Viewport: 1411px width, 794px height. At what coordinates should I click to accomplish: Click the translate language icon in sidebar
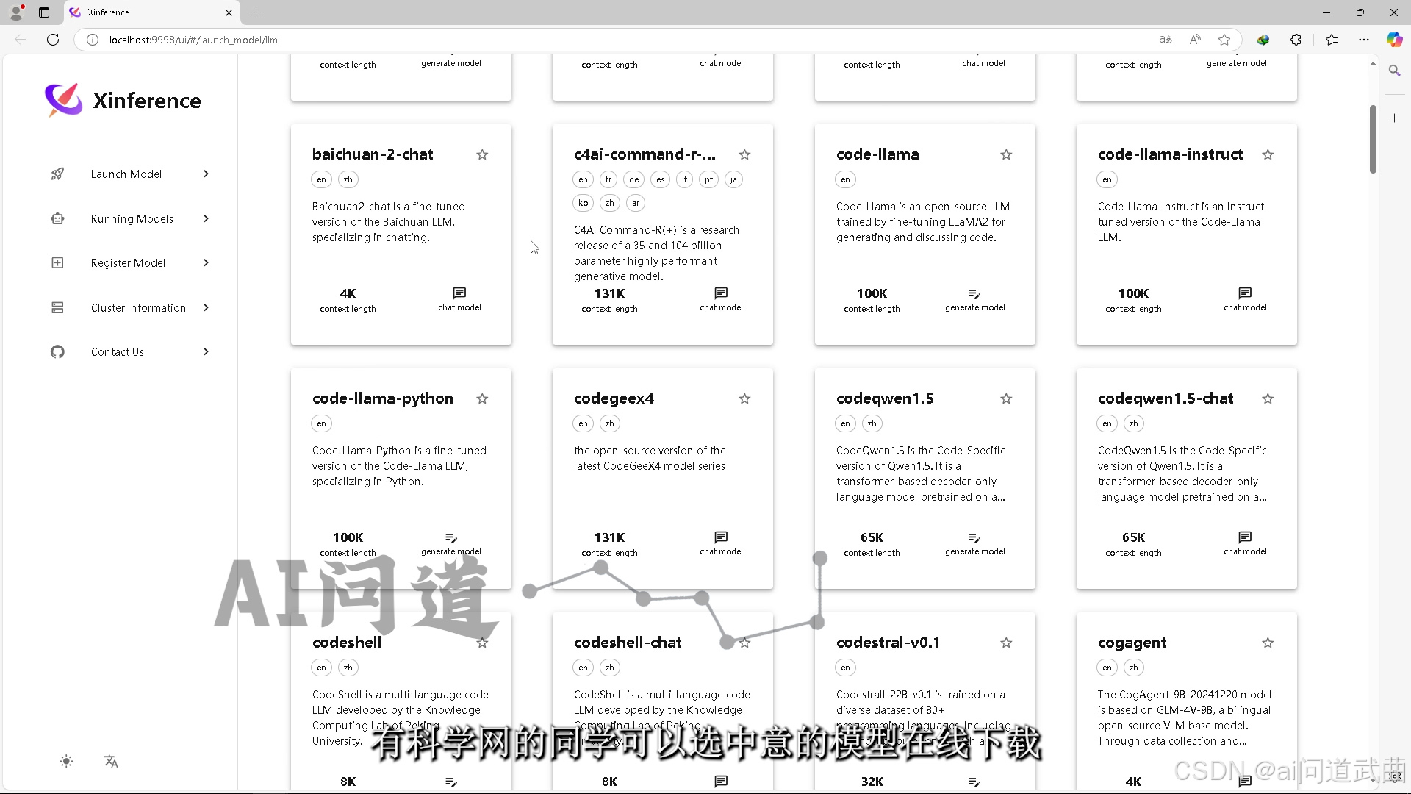(x=111, y=761)
